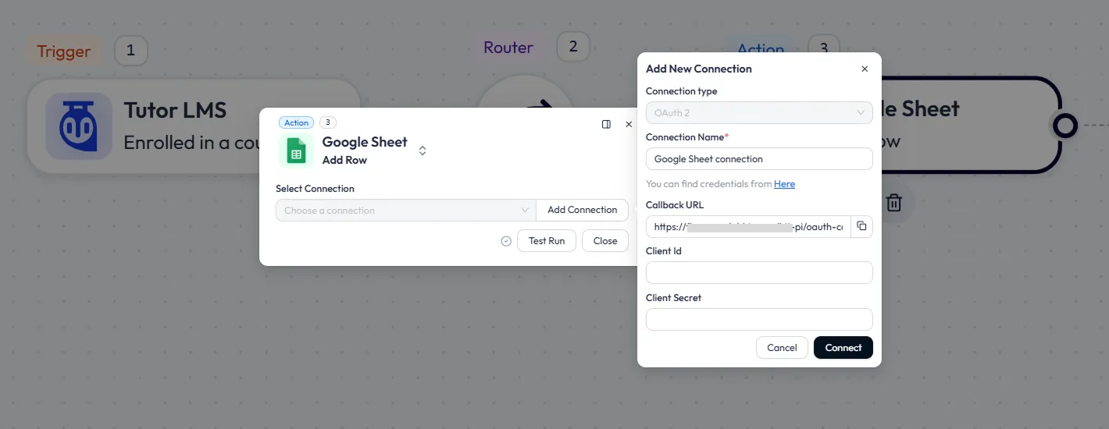Open the Connection type OAuth 2 dropdown

pyautogui.click(x=759, y=113)
